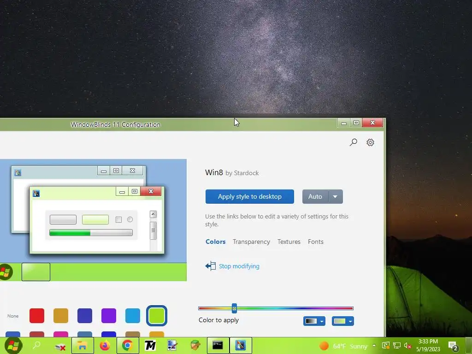Select the sky blue color swatch

tap(133, 315)
